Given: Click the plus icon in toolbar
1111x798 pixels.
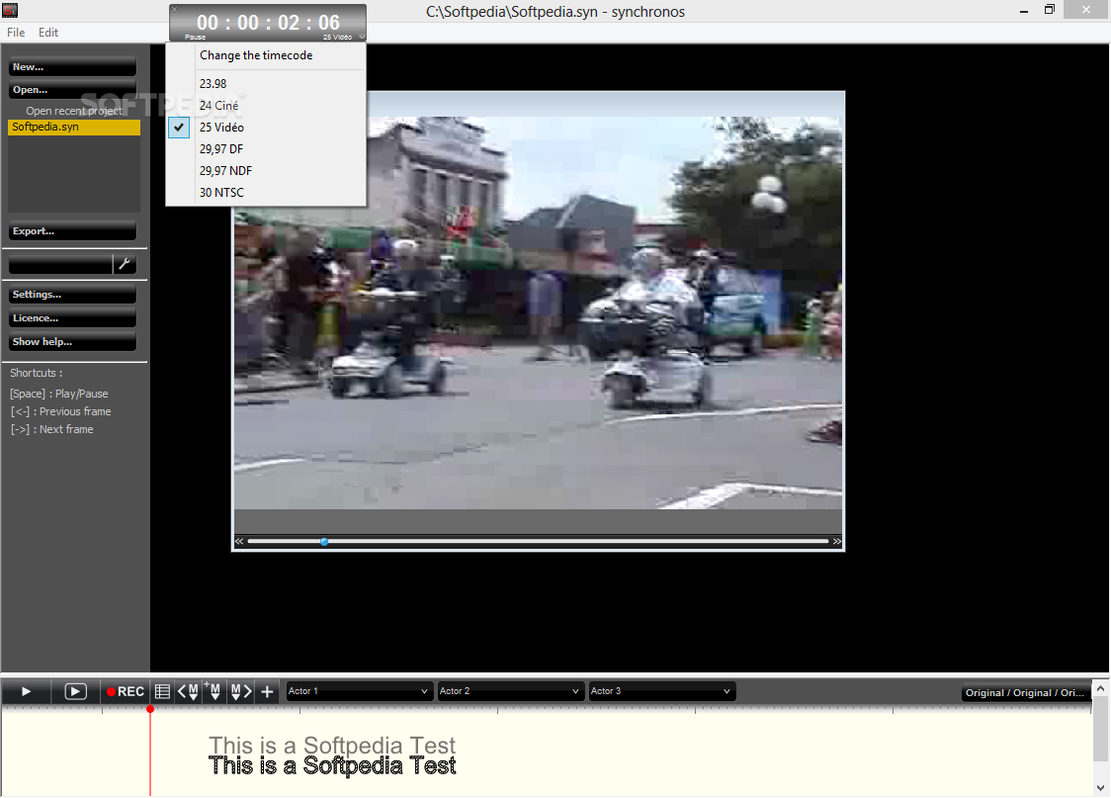Looking at the screenshot, I should click(267, 691).
